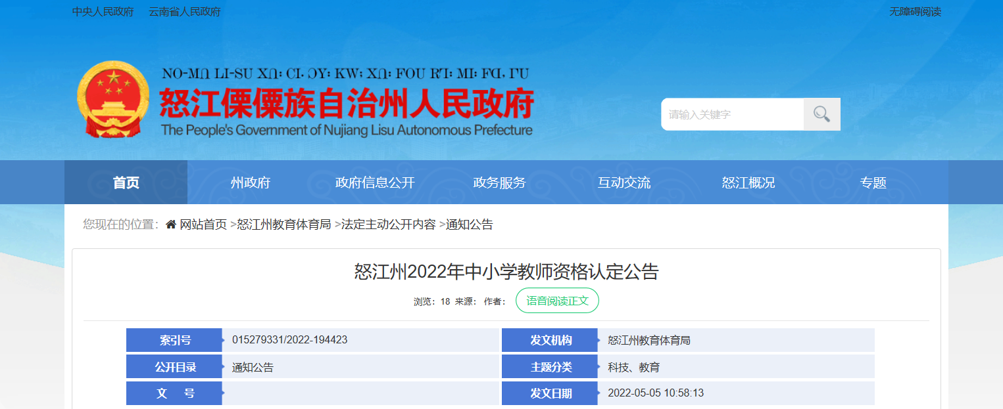Click the 语音阅读正文 button
Screen dimensions: 1003x409
point(557,301)
